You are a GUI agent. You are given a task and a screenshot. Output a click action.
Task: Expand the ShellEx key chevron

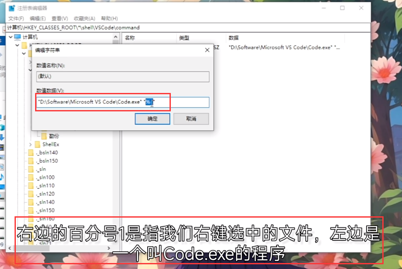30,144
